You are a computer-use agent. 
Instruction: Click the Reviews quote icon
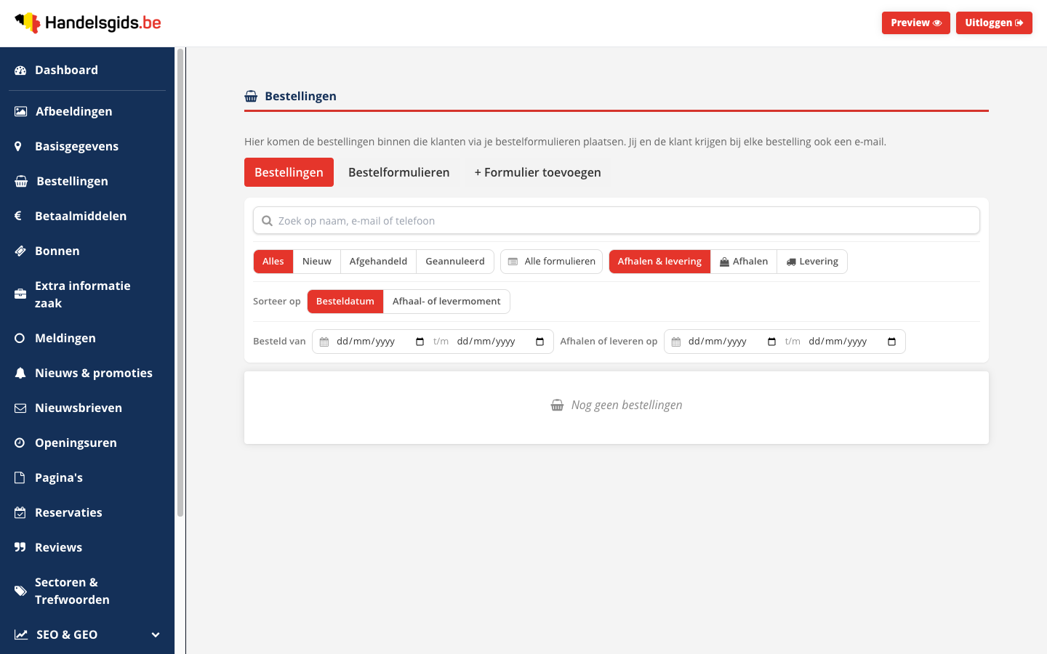click(20, 547)
